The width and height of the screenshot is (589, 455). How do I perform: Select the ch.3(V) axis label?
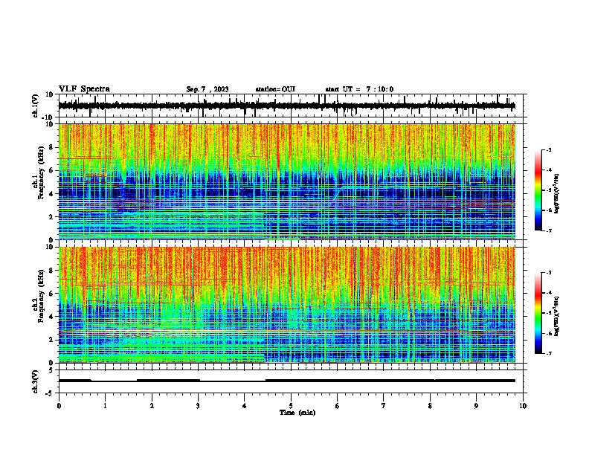coord(36,381)
